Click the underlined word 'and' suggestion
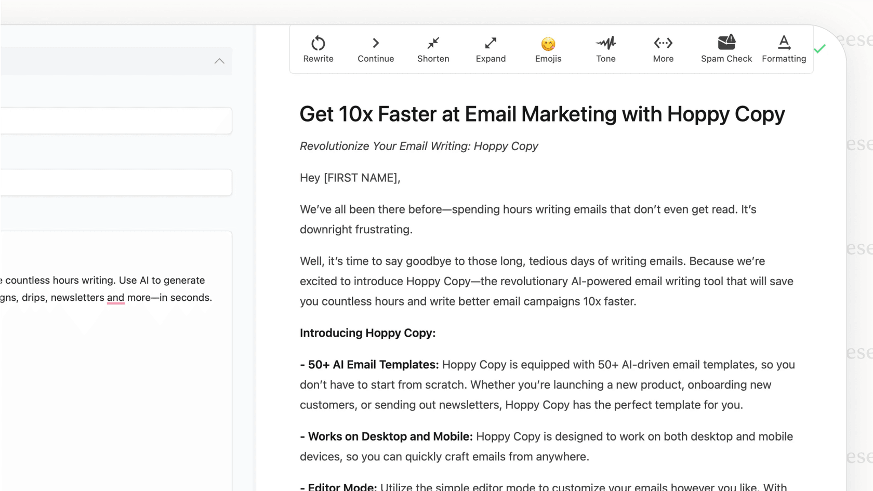 coord(115,297)
